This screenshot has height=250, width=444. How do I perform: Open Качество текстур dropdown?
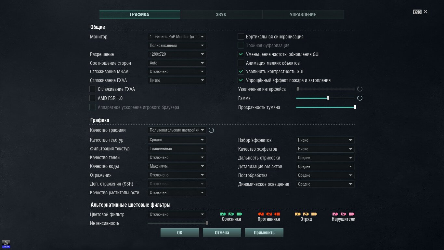coord(177,140)
